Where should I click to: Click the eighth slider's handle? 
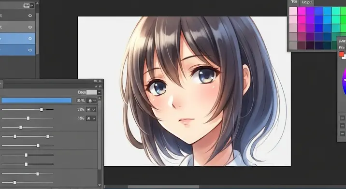(x=38, y=174)
